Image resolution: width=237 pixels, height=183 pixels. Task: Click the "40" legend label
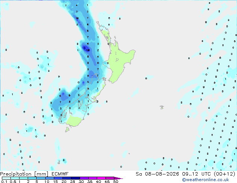[x=98, y=182]
